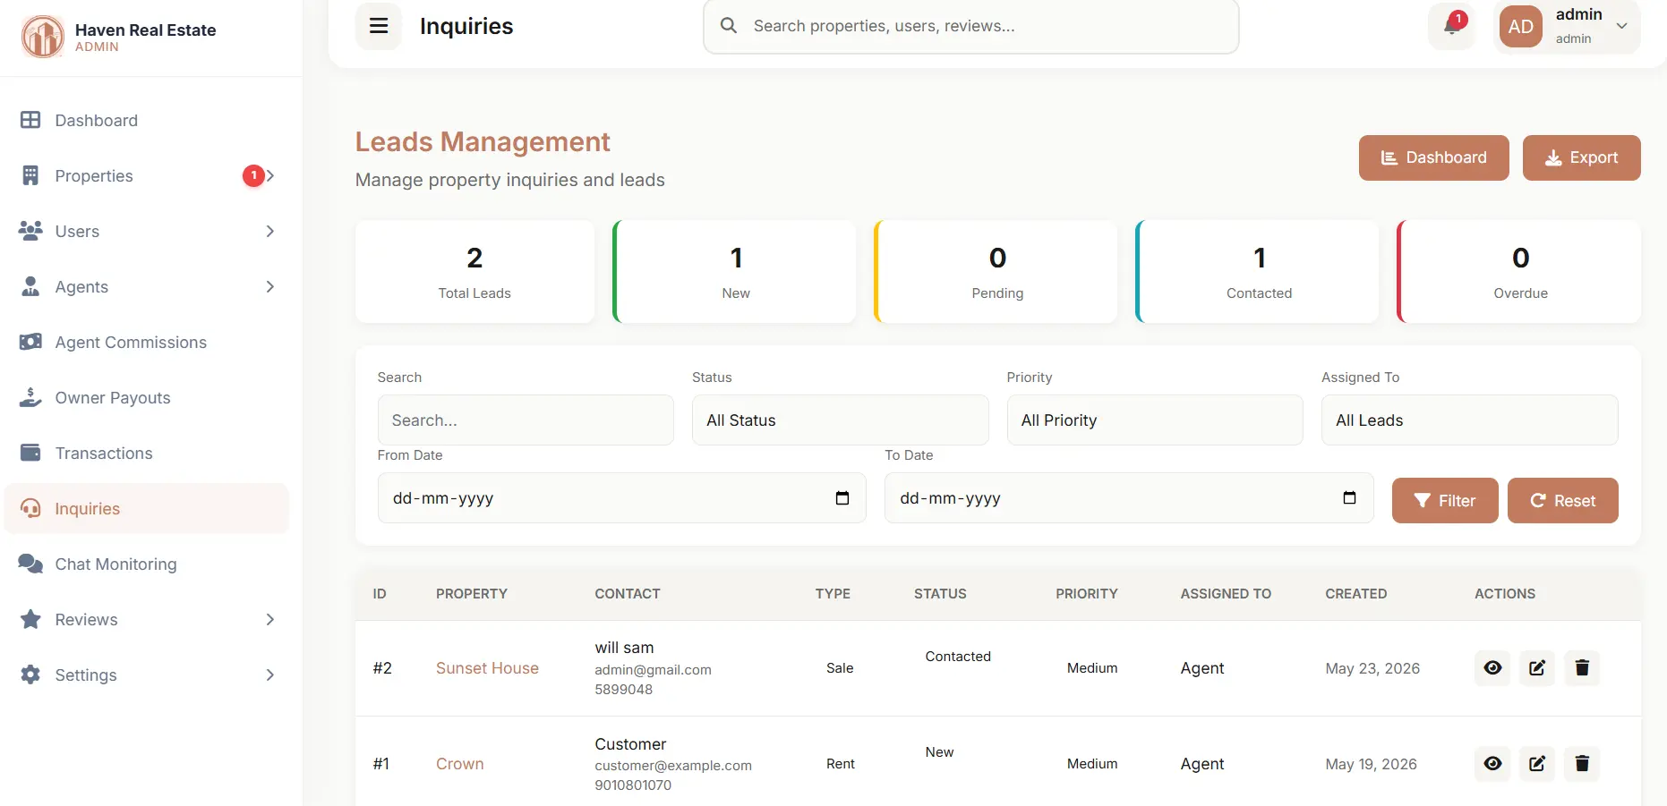This screenshot has width=1667, height=806.
Task: Click the red Properties notification badge
Action: [253, 175]
